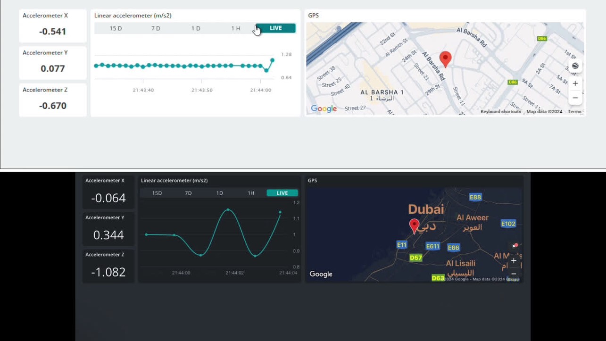Open the Terms link on the light map
Screen dimensions: 606x341
click(x=574, y=112)
